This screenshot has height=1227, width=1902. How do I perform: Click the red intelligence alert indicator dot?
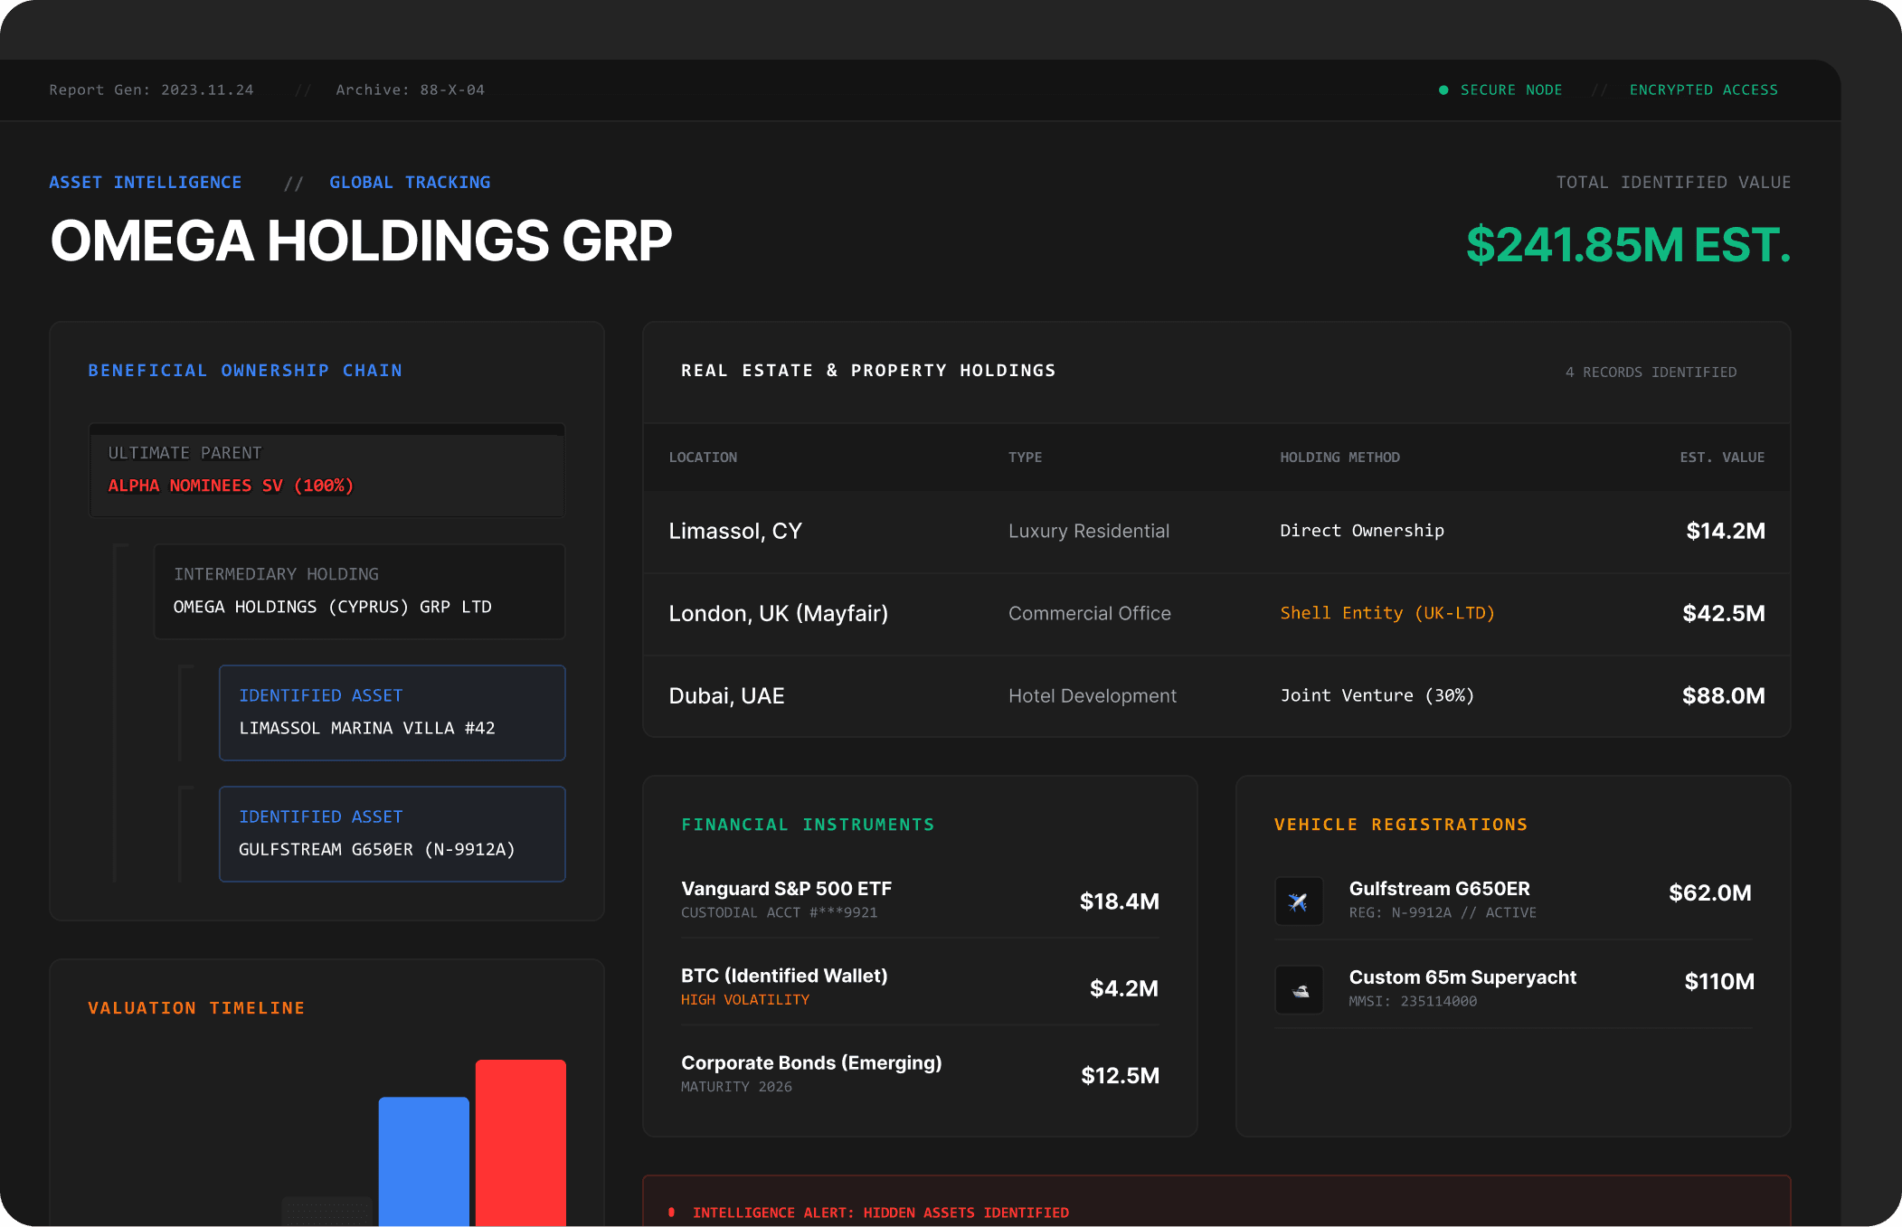click(x=671, y=1213)
